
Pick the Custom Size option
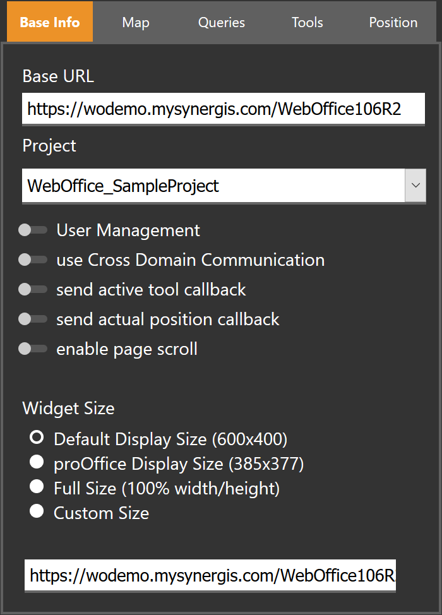[36, 511]
